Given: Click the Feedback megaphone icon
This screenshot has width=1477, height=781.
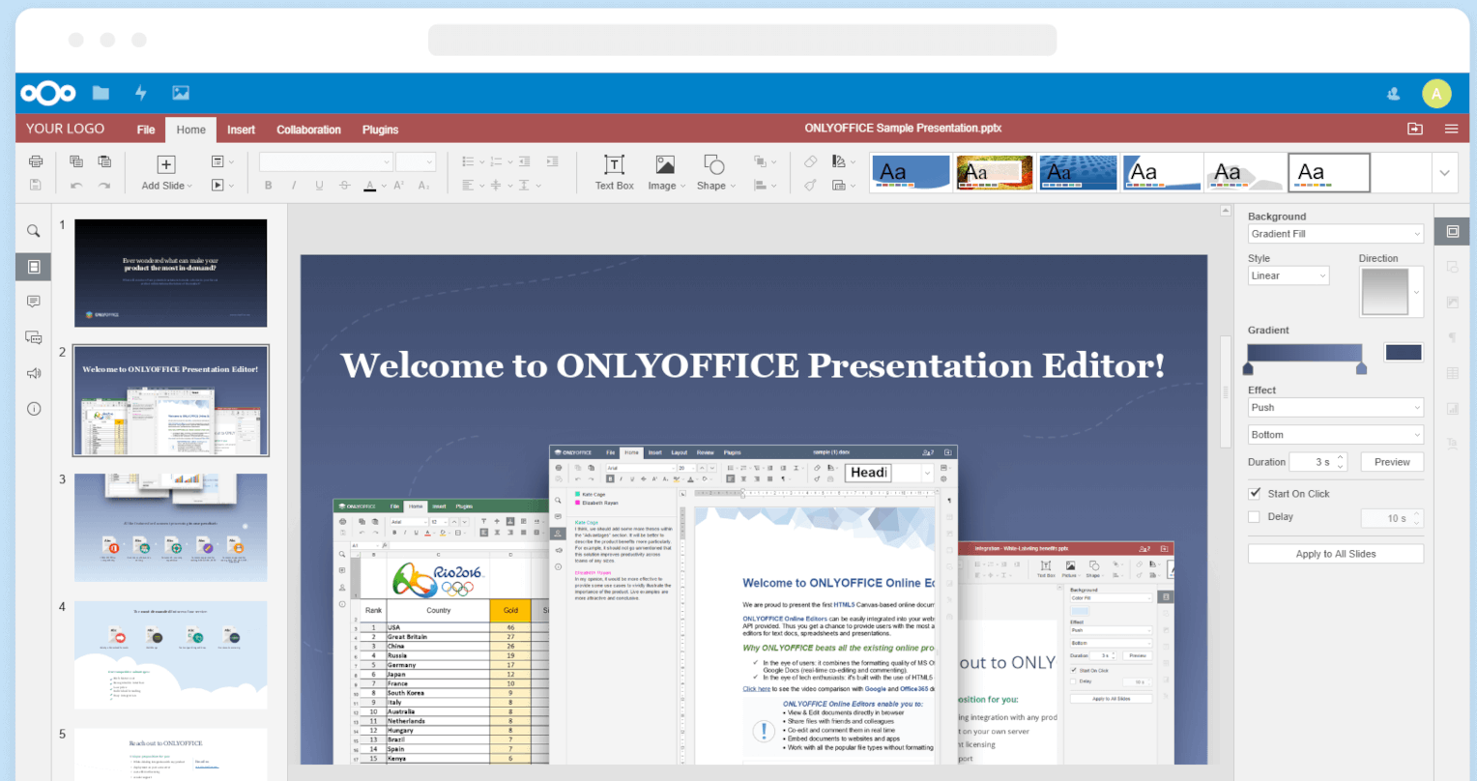Looking at the screenshot, I should coord(34,373).
